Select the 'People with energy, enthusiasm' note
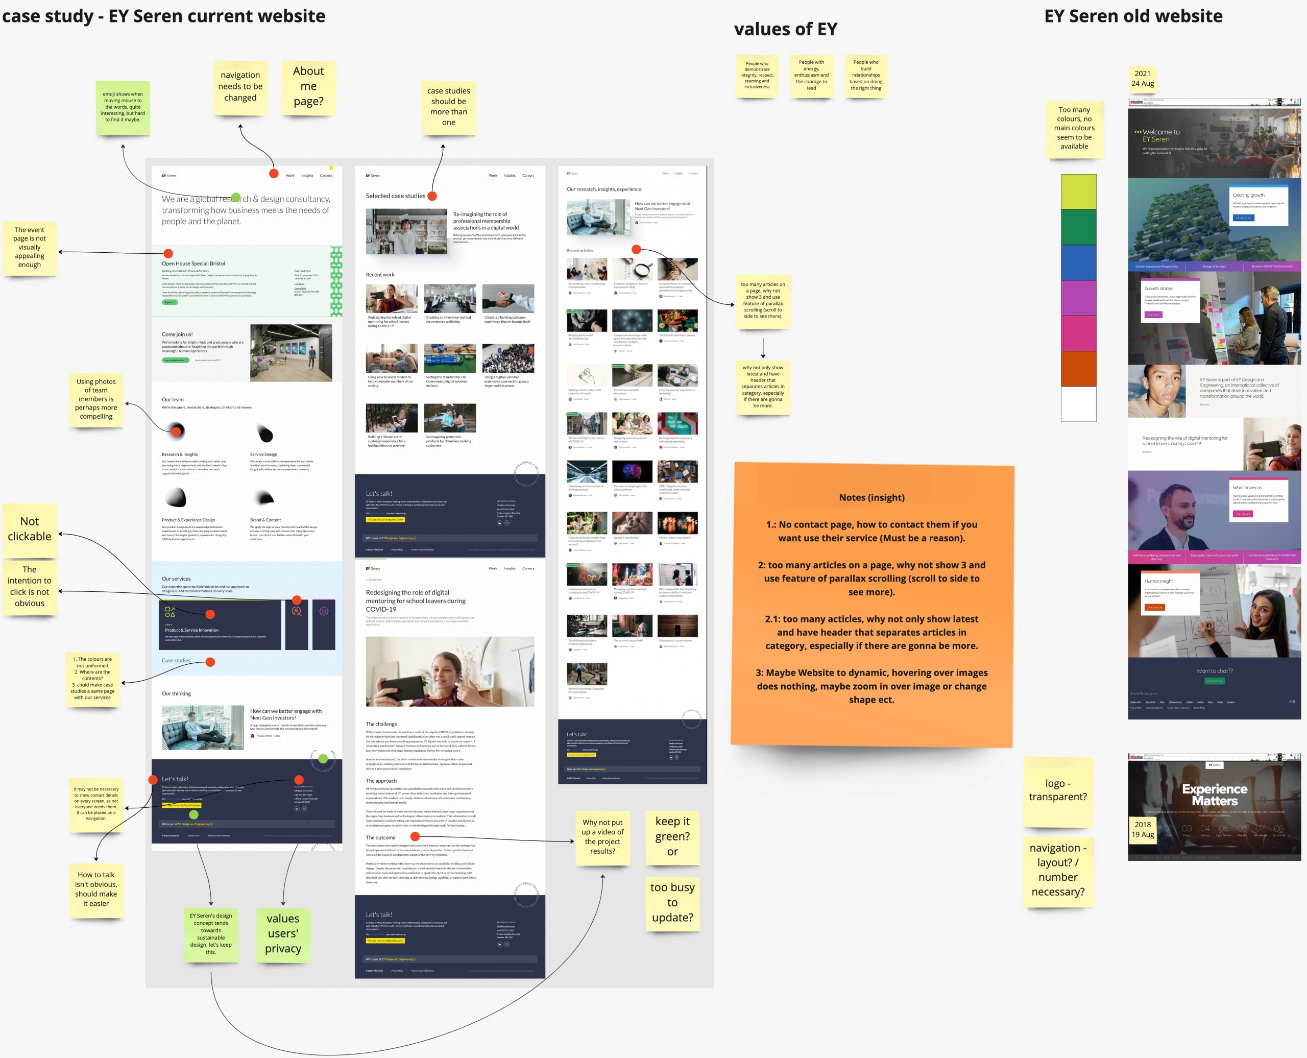Image resolution: width=1307 pixels, height=1058 pixels. (812, 76)
